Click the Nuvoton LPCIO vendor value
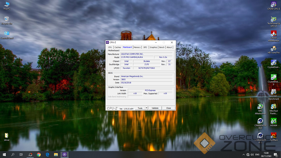 coord(126,68)
